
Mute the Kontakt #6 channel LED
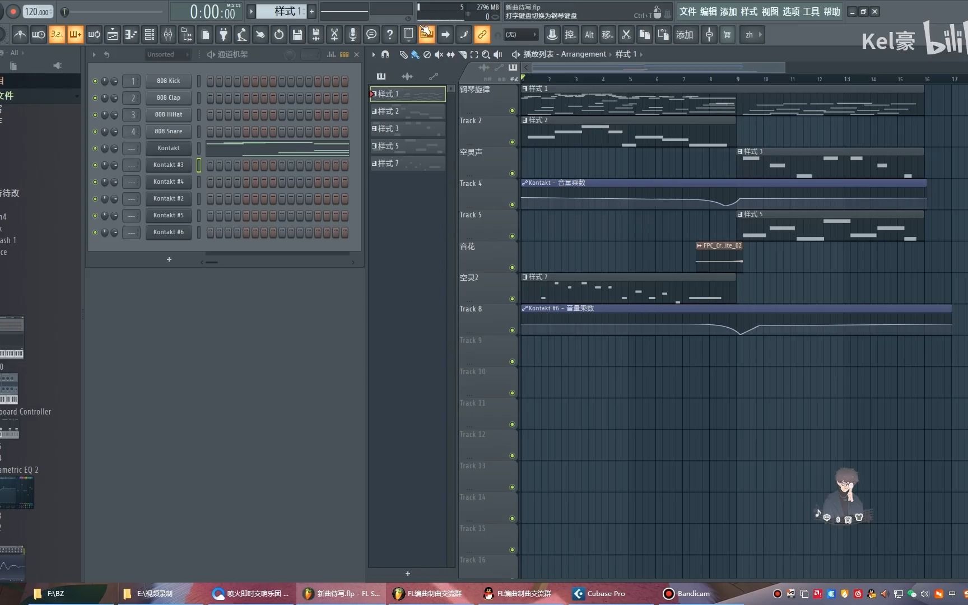coord(95,232)
